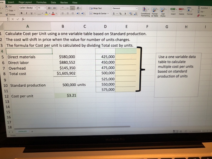Open text orientation options
The width and height of the screenshot is (212, 159).
tap(79, 8)
